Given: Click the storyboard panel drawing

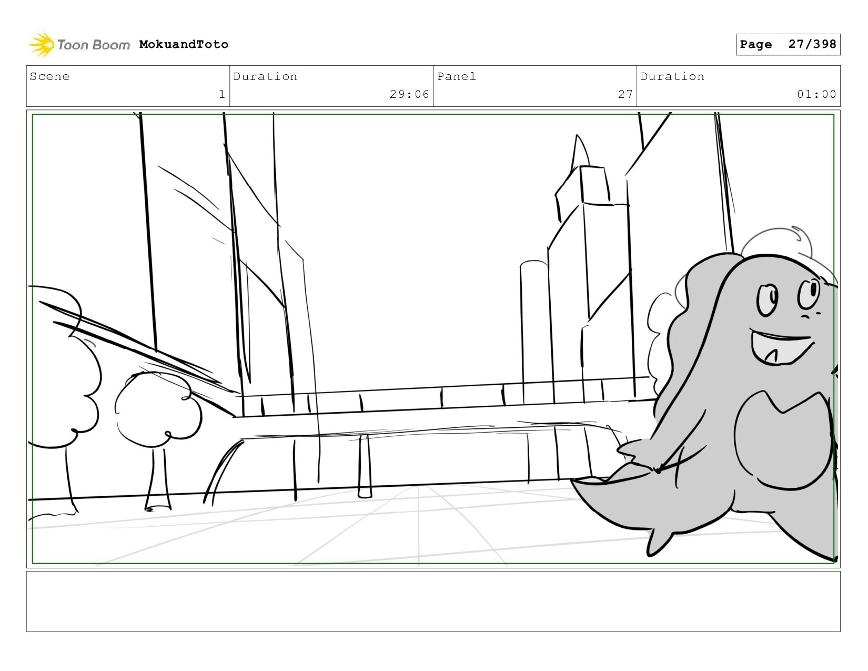Looking at the screenshot, I should (433, 339).
